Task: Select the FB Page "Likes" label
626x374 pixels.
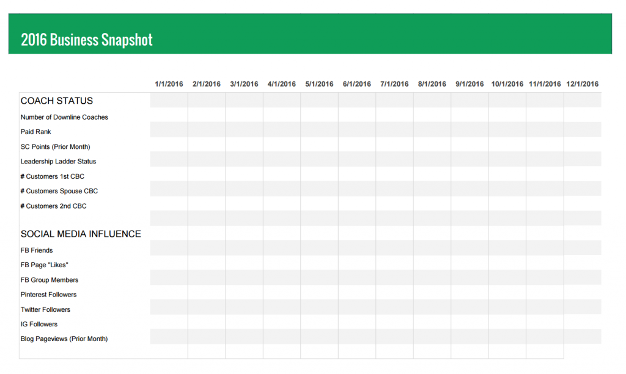Action: [x=44, y=265]
